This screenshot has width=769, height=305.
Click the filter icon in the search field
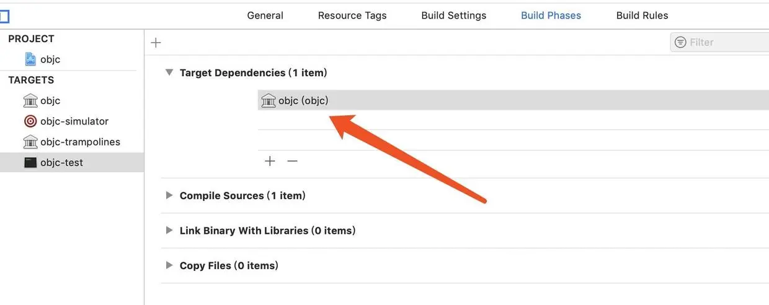tap(680, 42)
